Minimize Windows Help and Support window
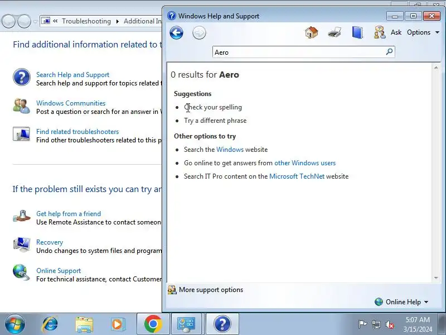 click(395, 16)
